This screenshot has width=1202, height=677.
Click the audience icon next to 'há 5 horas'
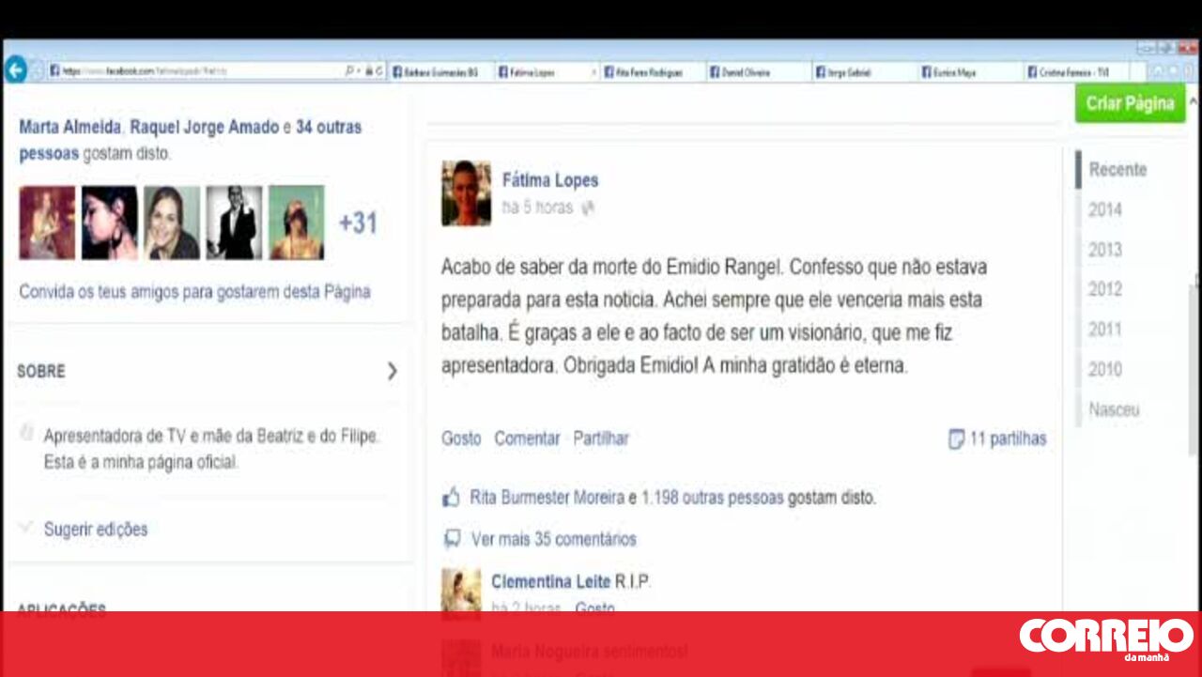pos(588,208)
